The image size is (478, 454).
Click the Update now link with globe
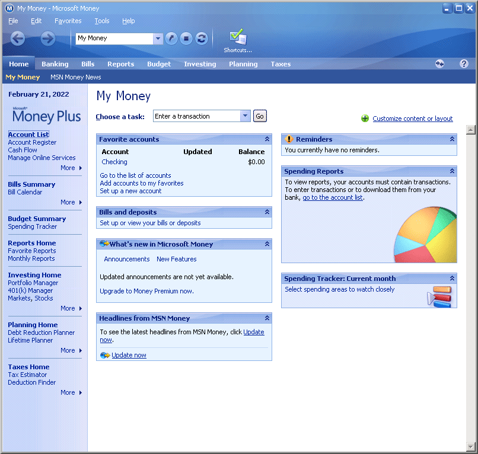click(129, 355)
